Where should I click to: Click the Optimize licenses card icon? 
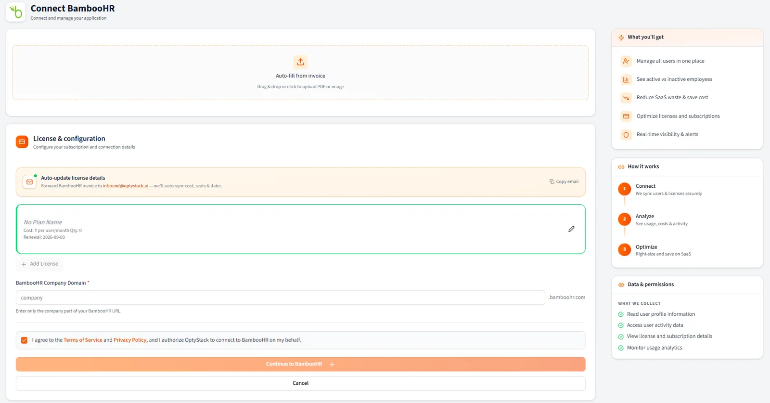click(x=626, y=116)
